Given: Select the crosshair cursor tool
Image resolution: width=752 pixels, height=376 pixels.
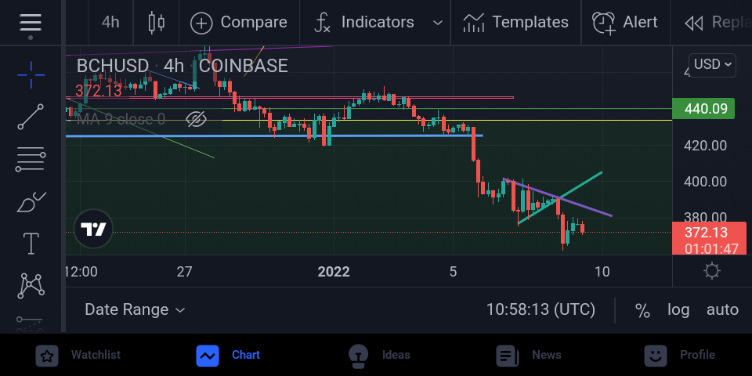Looking at the screenshot, I should tap(31, 75).
